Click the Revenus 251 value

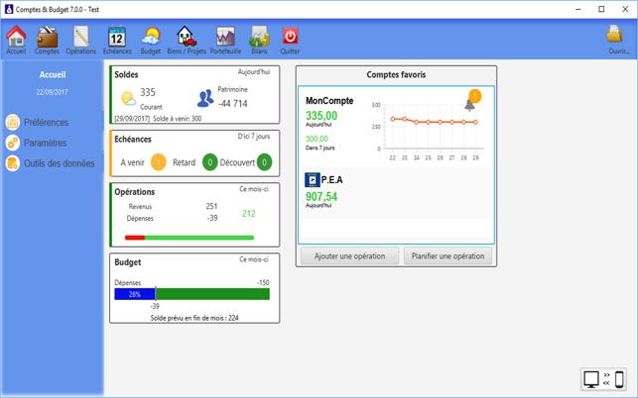(211, 206)
